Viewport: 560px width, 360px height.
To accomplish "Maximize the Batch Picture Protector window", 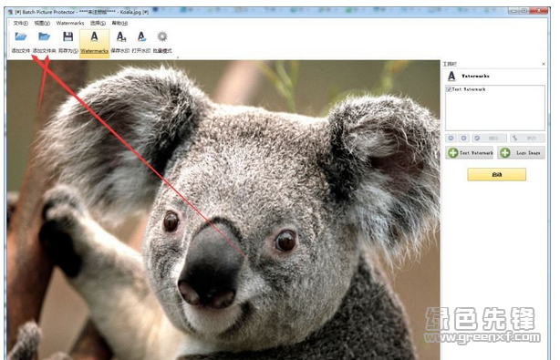I will coord(524,11).
